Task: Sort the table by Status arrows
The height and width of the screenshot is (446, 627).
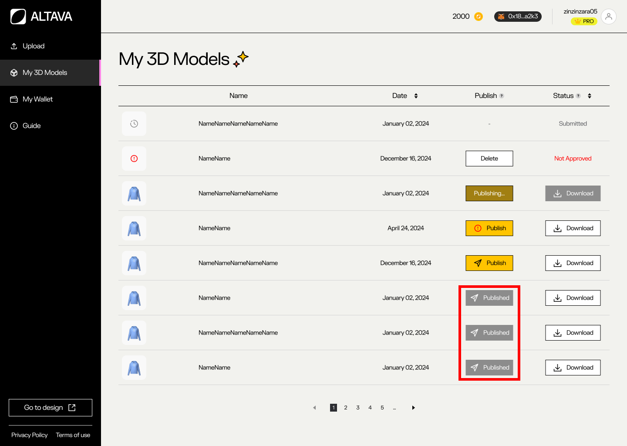Action: pos(590,96)
